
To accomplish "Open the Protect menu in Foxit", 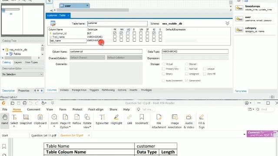I will 77,110.
